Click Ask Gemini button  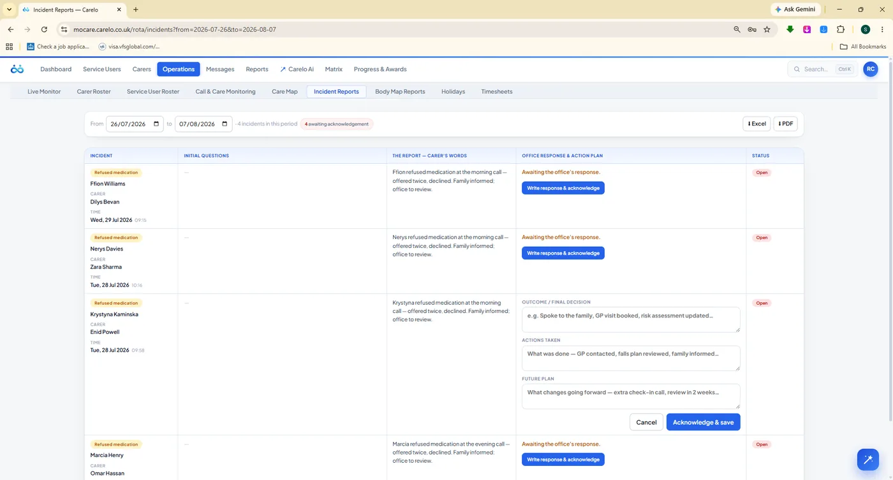795,10
